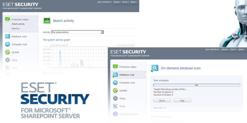
Task: Click the info icon beside New scan
Action: pos(165,108)
